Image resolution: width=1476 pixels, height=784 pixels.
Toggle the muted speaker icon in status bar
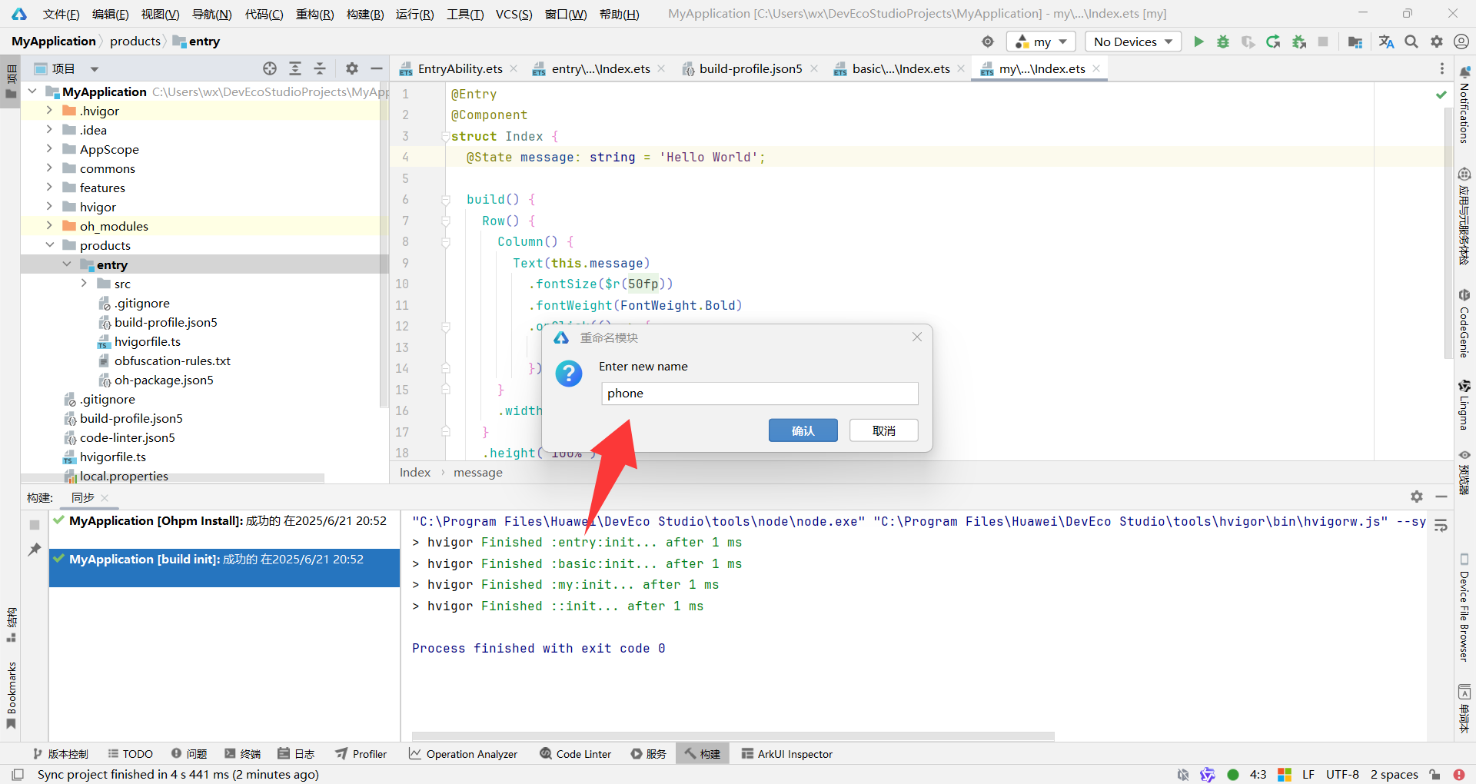1183,775
